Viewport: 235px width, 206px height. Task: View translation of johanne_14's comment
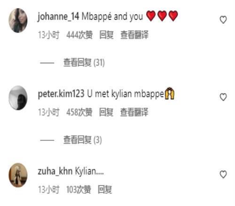(134, 35)
